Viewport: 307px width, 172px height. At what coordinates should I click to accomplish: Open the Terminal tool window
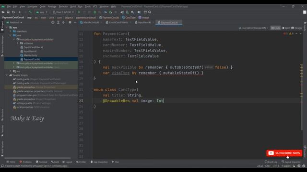42,162
